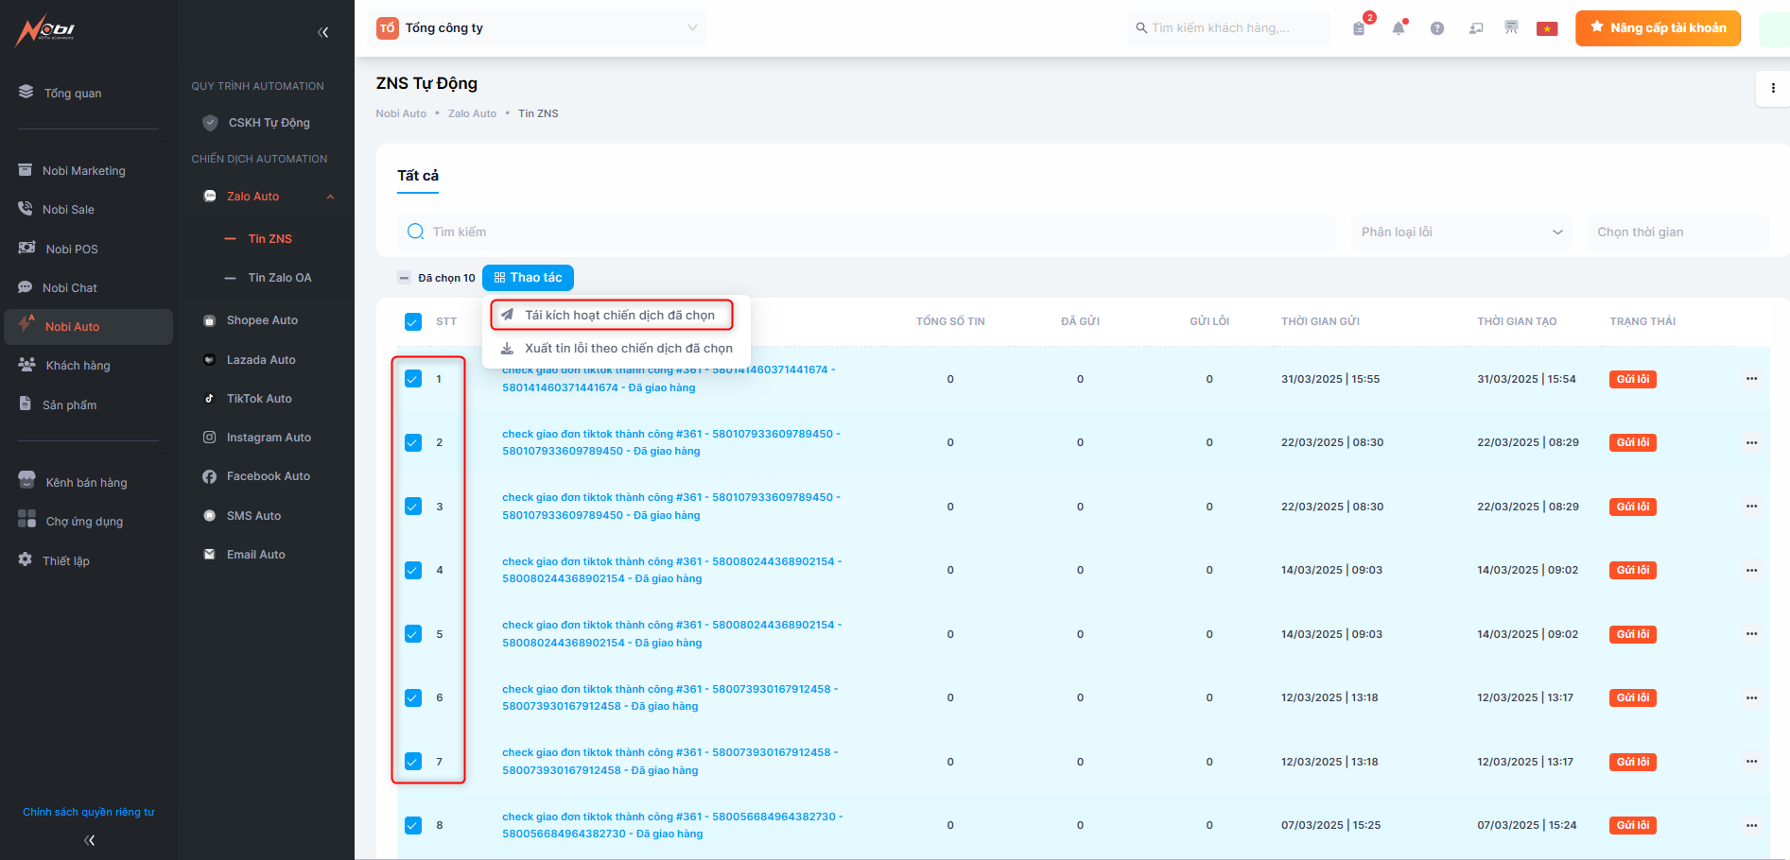
Task: Click the page options vertical dots icon
Action: point(1772,88)
